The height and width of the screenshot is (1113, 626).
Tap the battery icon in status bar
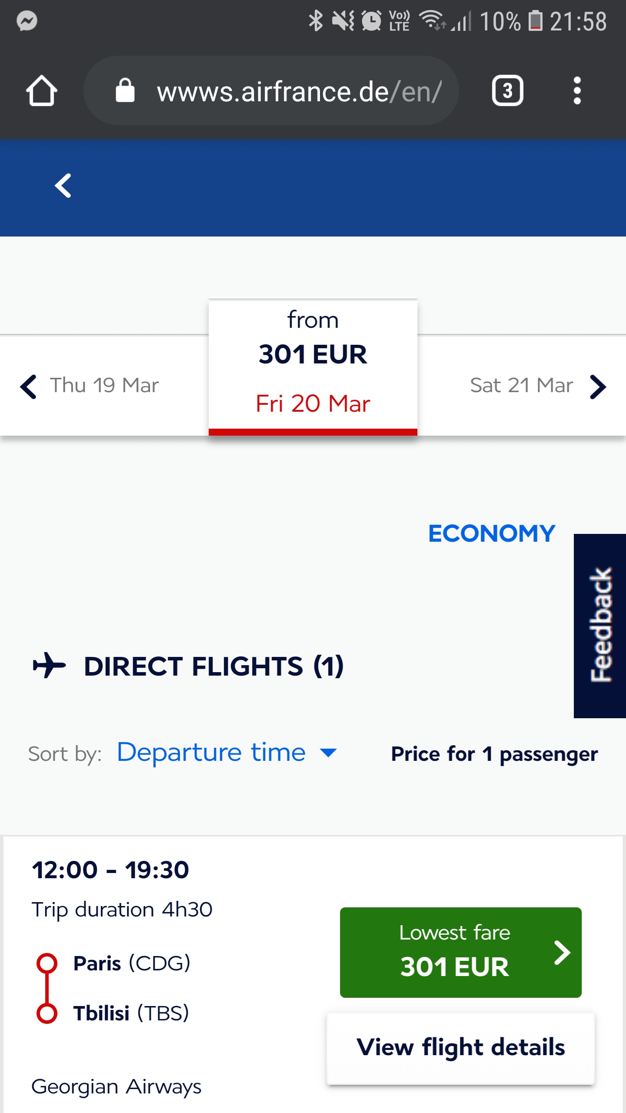click(x=536, y=21)
